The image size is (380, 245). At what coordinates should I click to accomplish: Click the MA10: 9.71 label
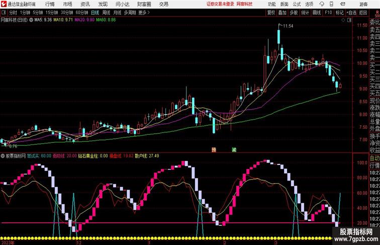click(63, 20)
